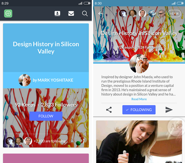Tap the paper-plane send icon
This screenshot has height=163, width=185.
tap(169, 110)
